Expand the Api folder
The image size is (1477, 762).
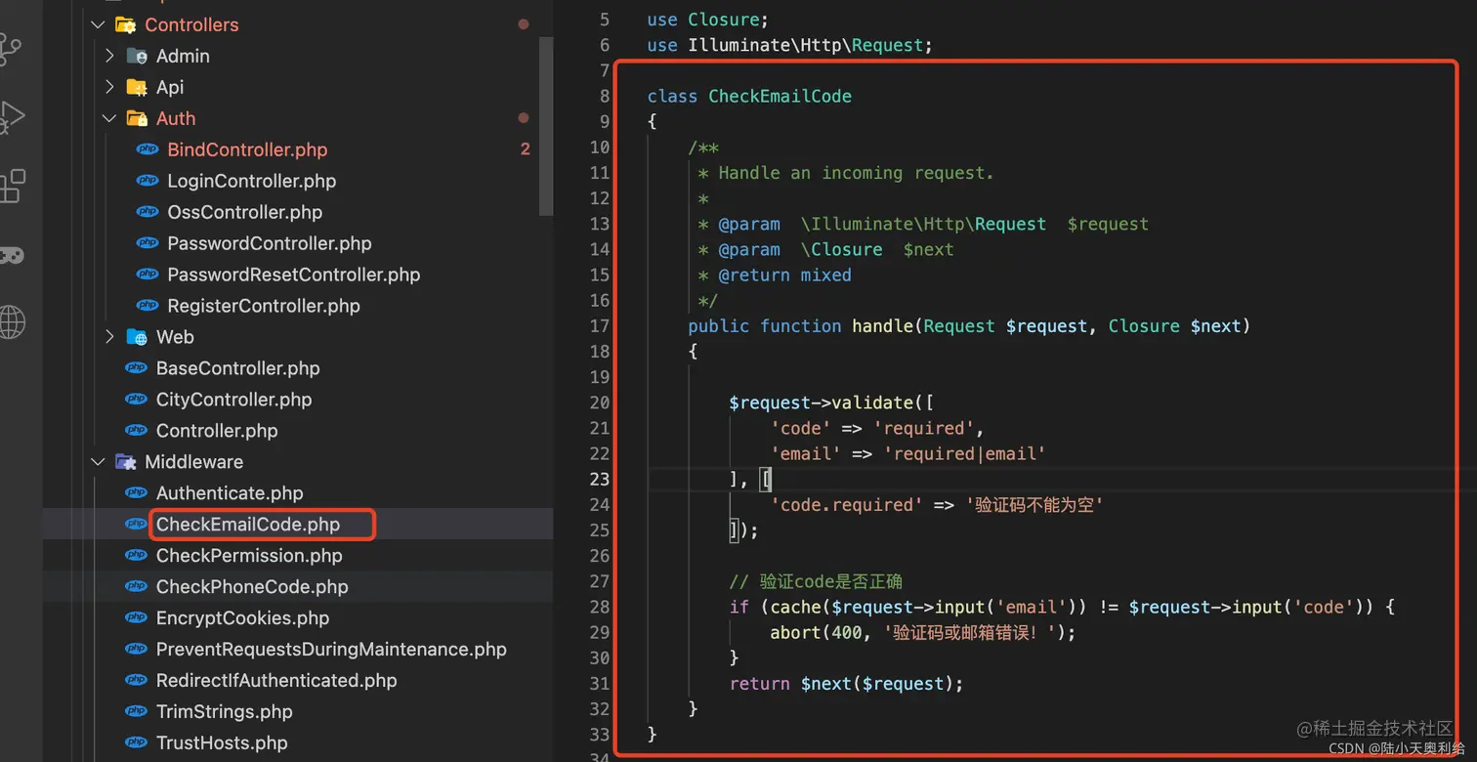pyautogui.click(x=109, y=87)
